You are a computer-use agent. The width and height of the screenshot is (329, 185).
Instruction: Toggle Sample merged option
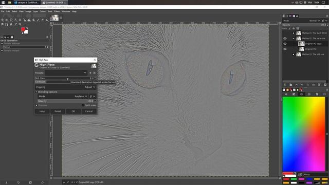(2, 50)
